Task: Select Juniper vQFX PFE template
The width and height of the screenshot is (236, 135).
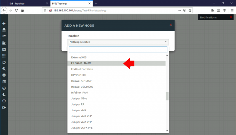Action: (x=116, y=128)
